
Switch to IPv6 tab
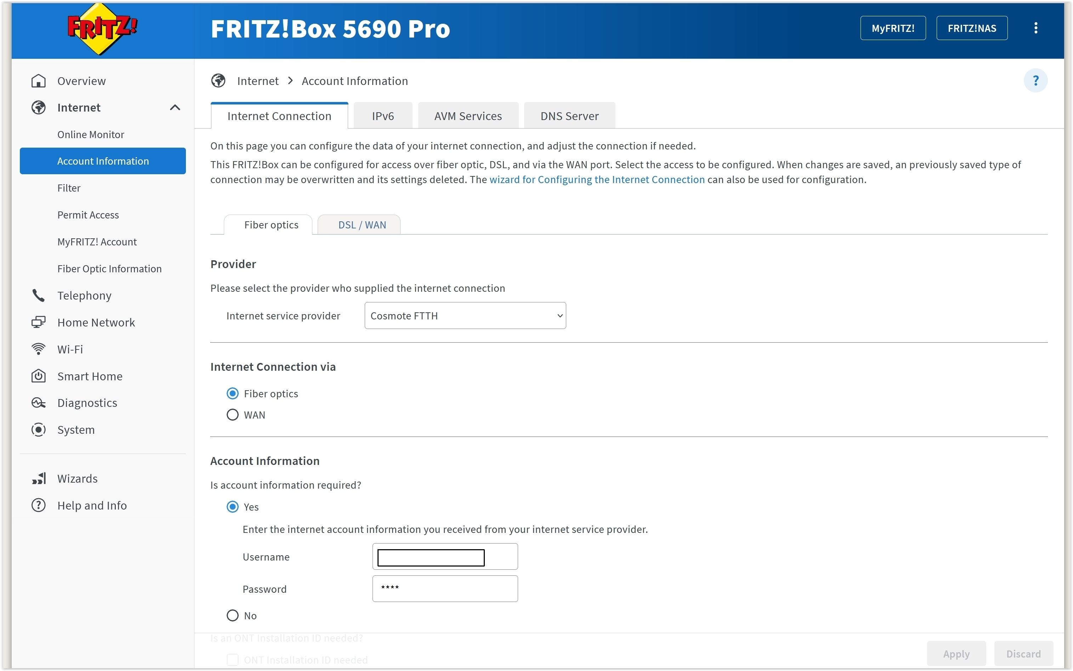coord(382,116)
